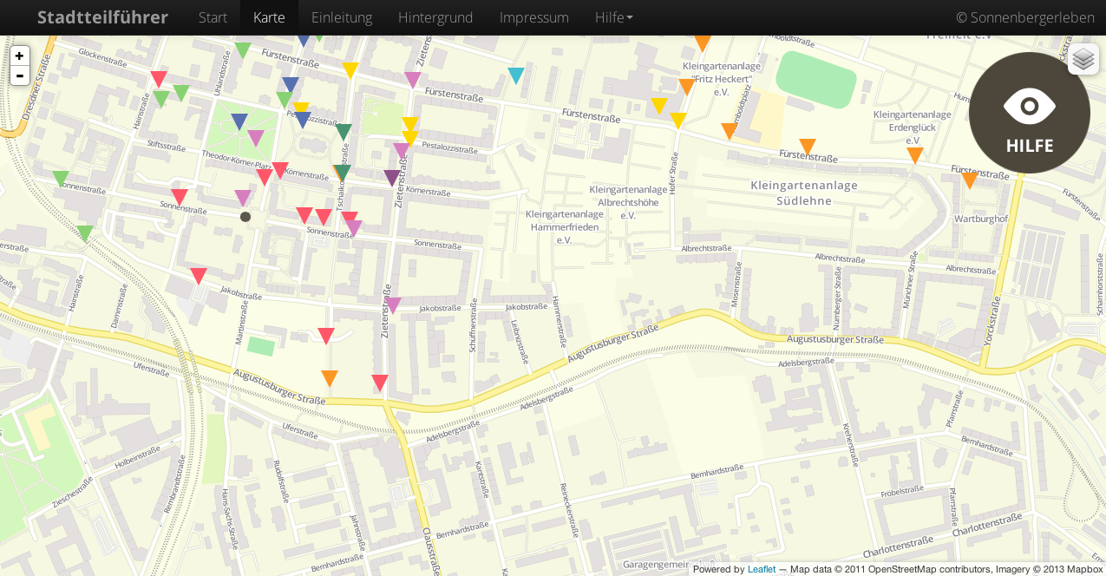Click the cyan marker near Fürstenstraße
Viewport: 1106px width, 576px height.
click(x=516, y=75)
